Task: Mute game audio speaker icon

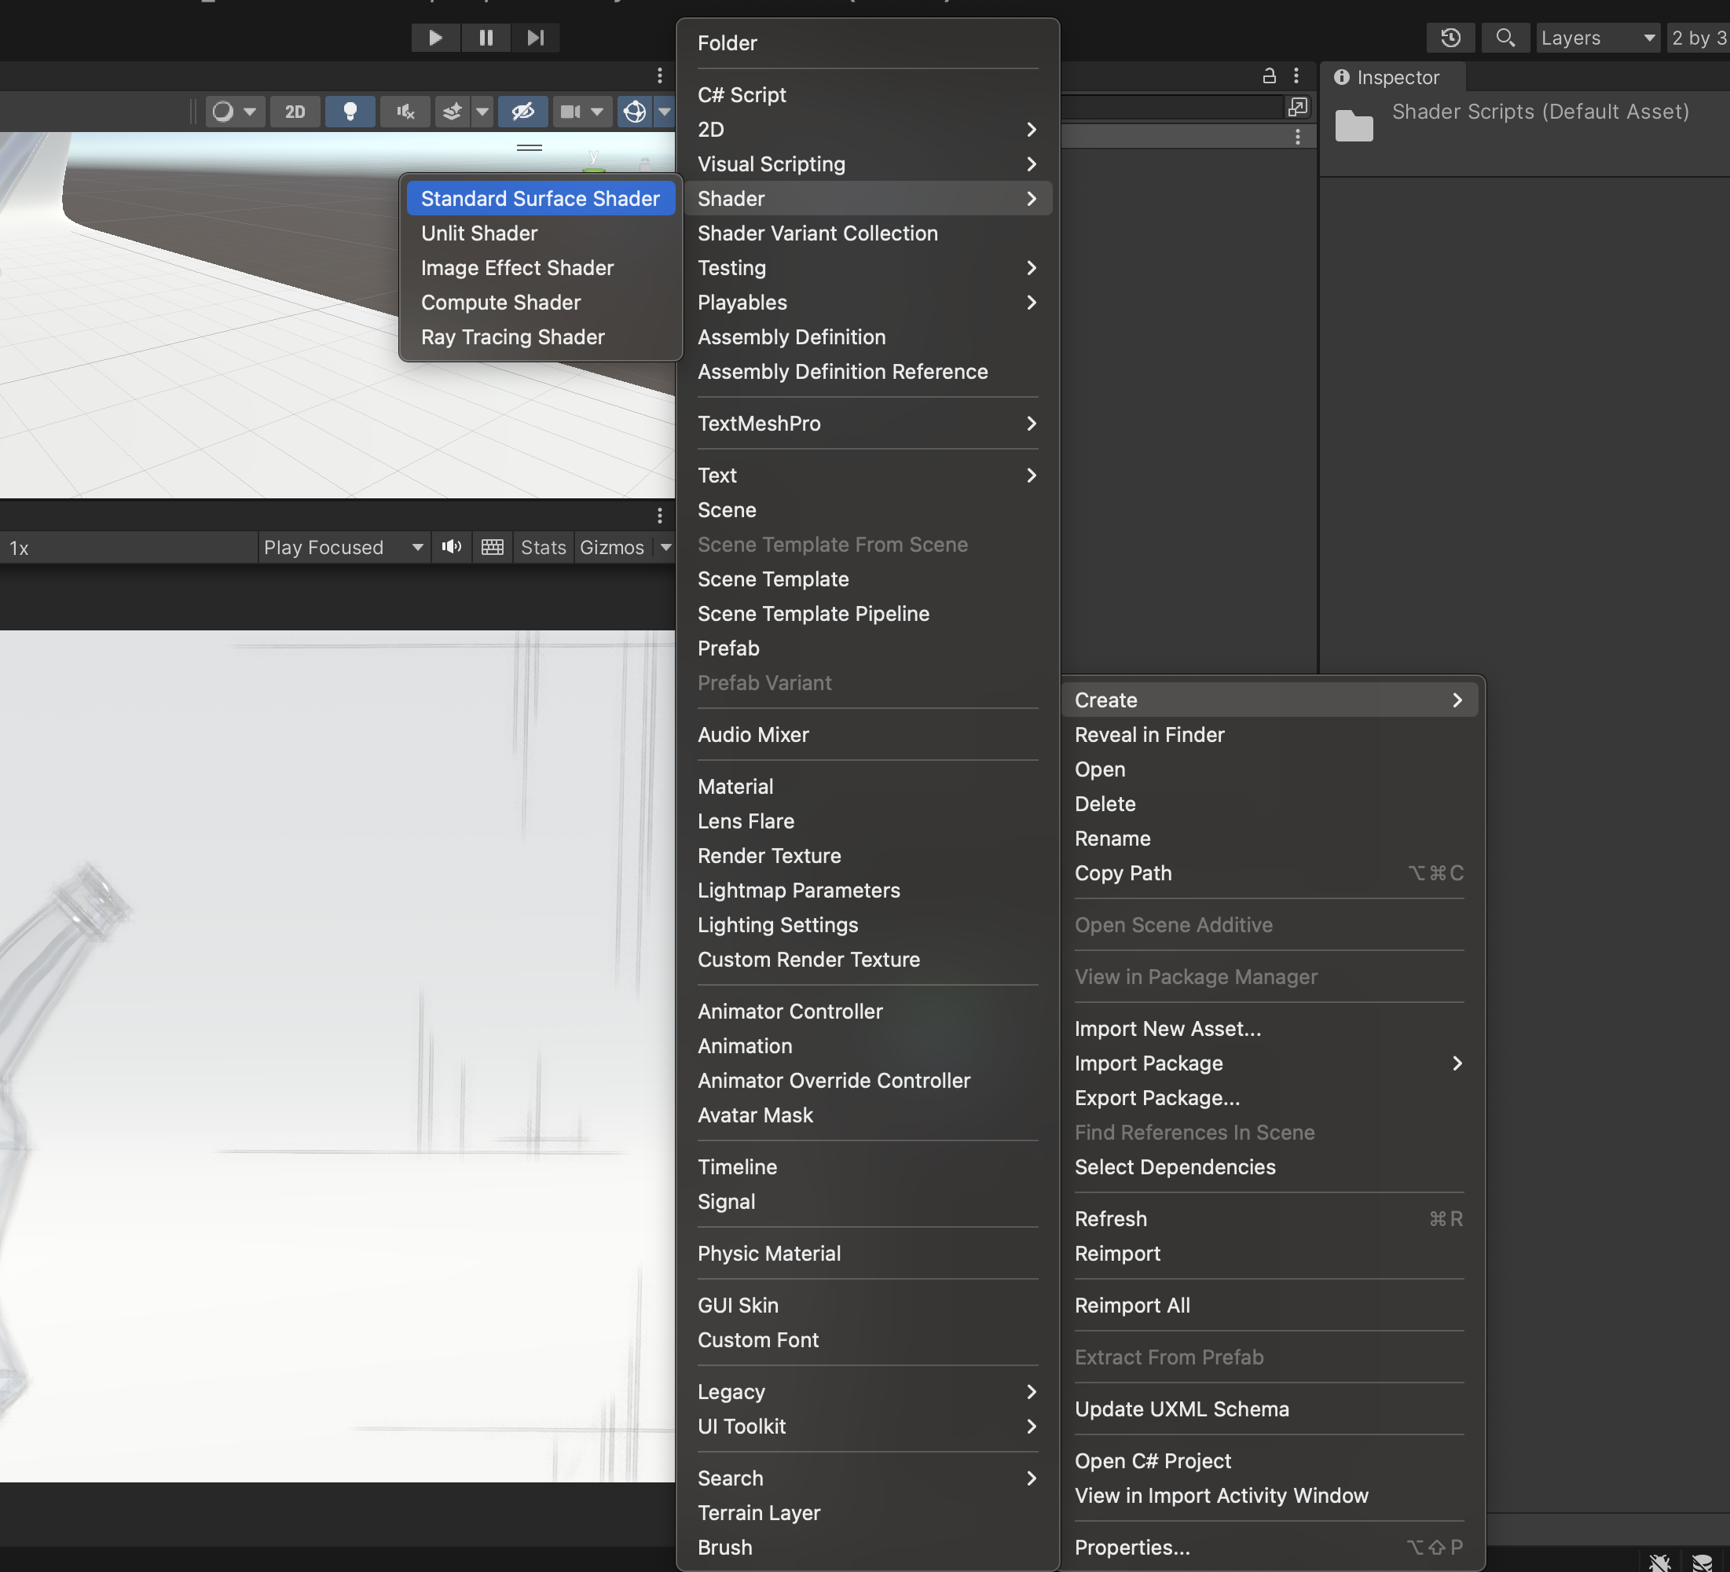Action: click(x=452, y=547)
